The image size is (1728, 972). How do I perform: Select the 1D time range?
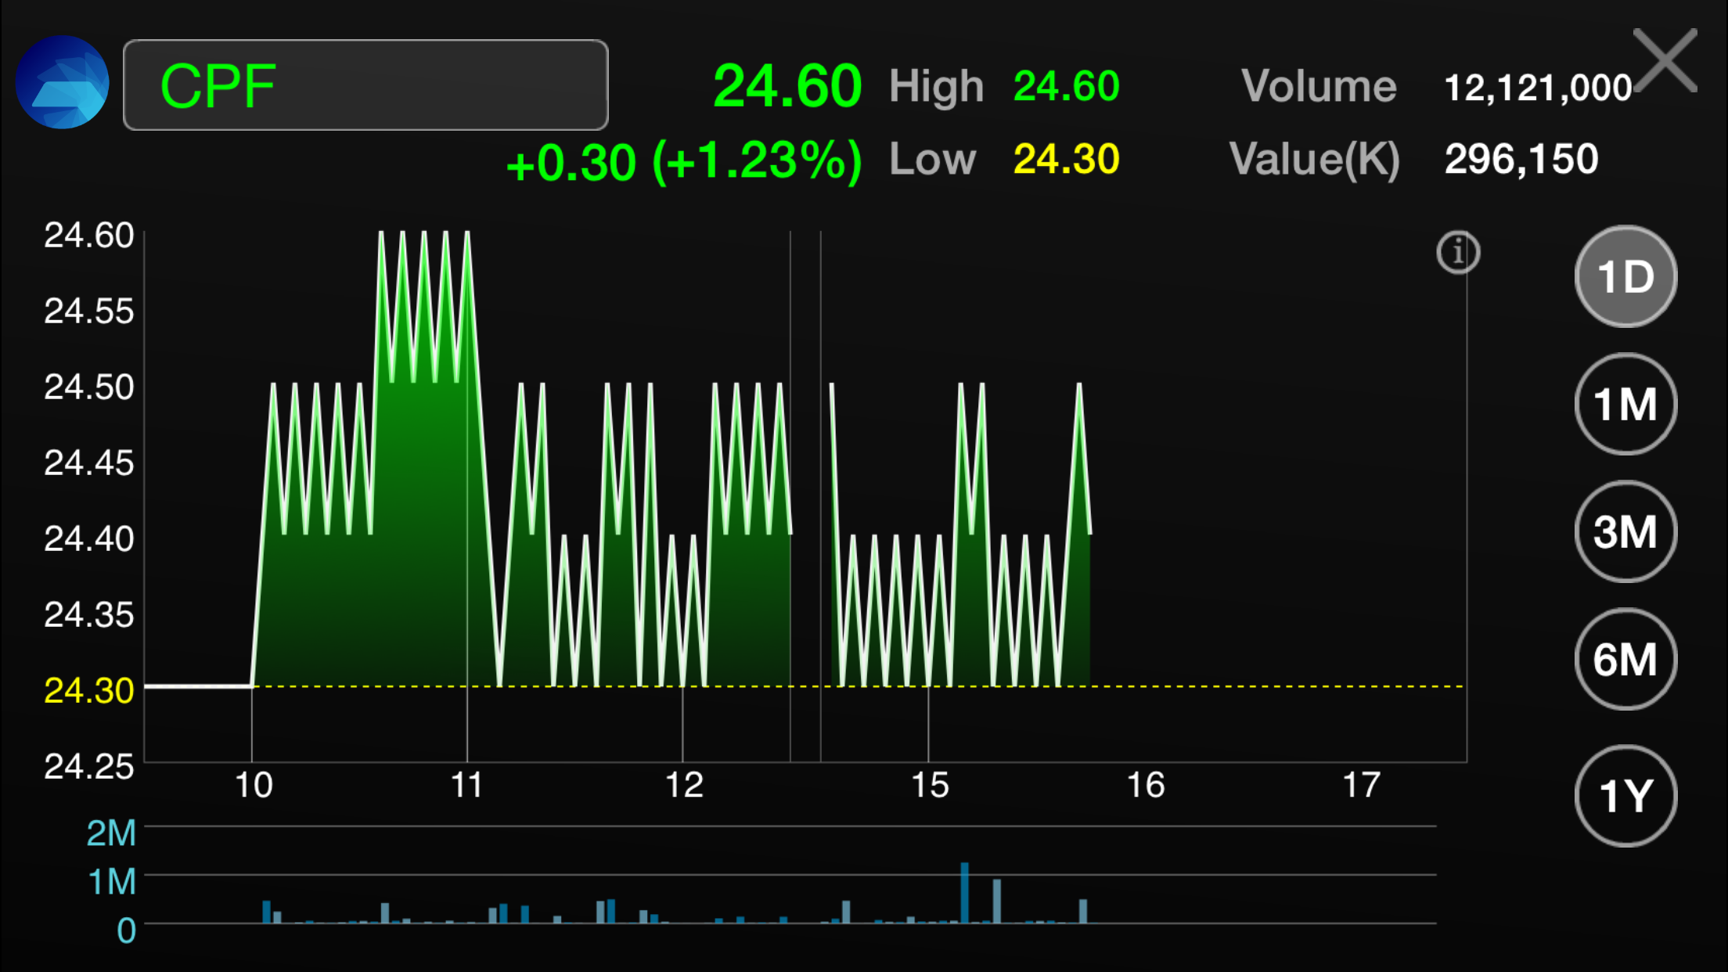pyautogui.click(x=1625, y=276)
